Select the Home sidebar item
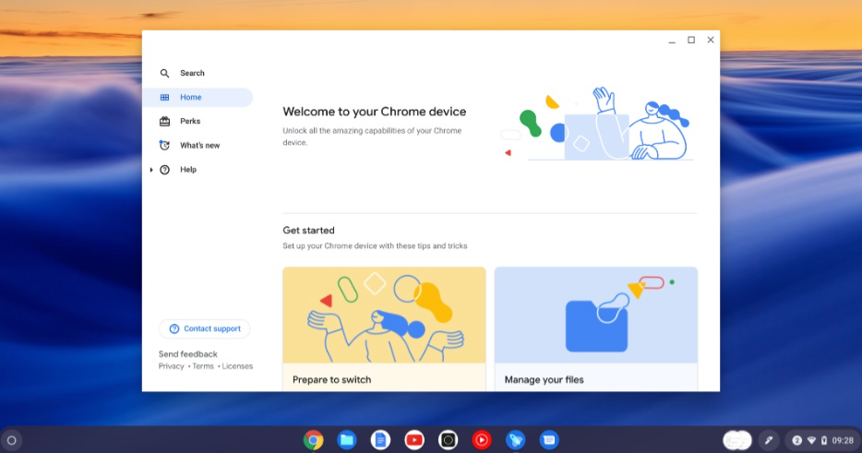The width and height of the screenshot is (862, 453). 198,97
